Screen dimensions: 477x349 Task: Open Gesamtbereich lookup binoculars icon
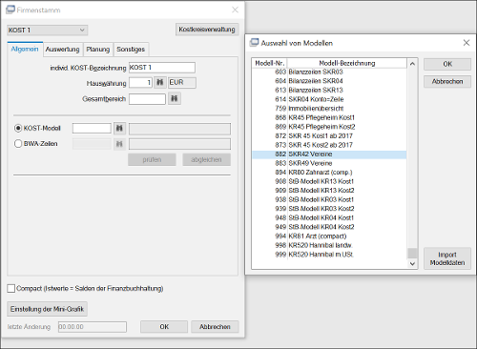click(175, 98)
